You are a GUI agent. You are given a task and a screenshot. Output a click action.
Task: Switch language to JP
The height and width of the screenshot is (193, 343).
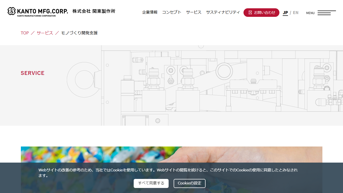285,13
